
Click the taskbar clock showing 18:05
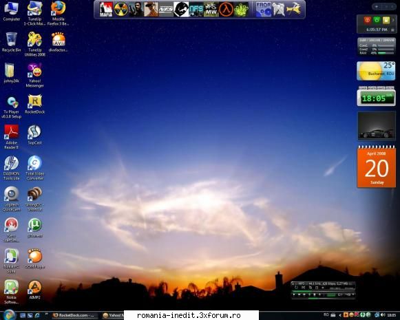point(392,315)
